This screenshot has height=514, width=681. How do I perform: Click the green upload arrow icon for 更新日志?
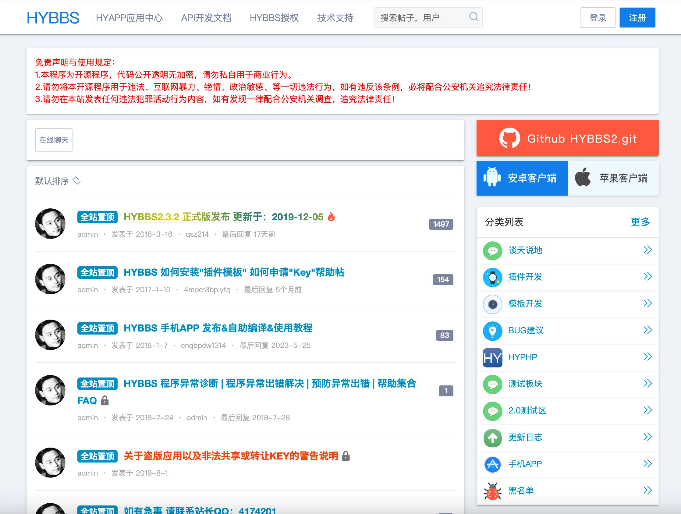click(x=493, y=438)
